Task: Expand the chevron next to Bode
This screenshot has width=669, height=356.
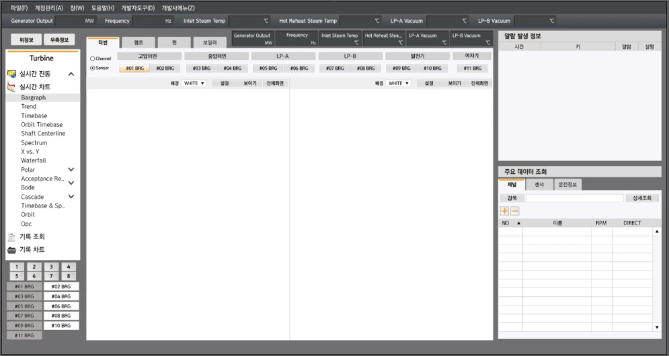Action: pyautogui.click(x=71, y=183)
